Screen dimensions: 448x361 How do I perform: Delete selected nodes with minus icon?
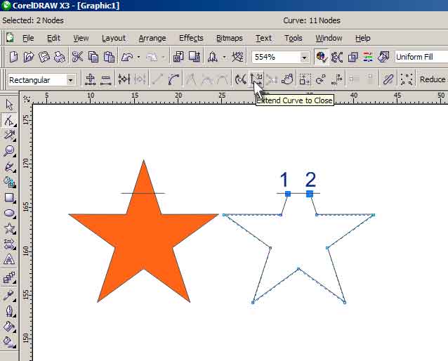coord(106,79)
